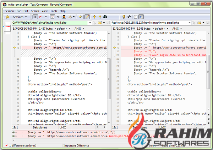
Task: Toggle Show Differences (not-equal) filter
Action: tap(40, 17)
